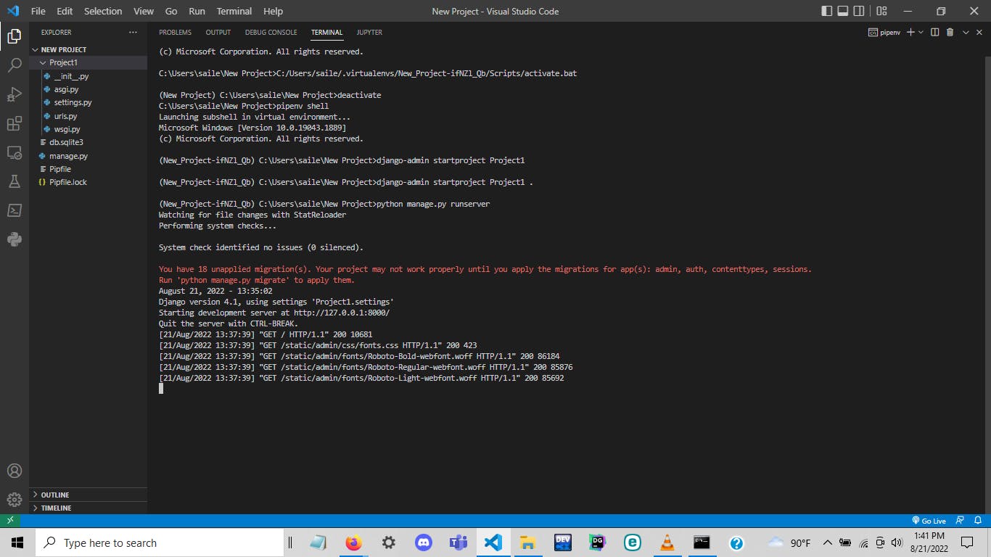Maximize panel size chevron
991x557 pixels.
[x=966, y=33]
